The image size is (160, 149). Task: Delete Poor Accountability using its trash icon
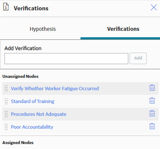(x=152, y=126)
